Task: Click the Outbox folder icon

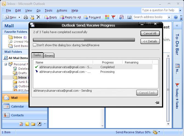Action: pyautogui.click(x=15, y=86)
